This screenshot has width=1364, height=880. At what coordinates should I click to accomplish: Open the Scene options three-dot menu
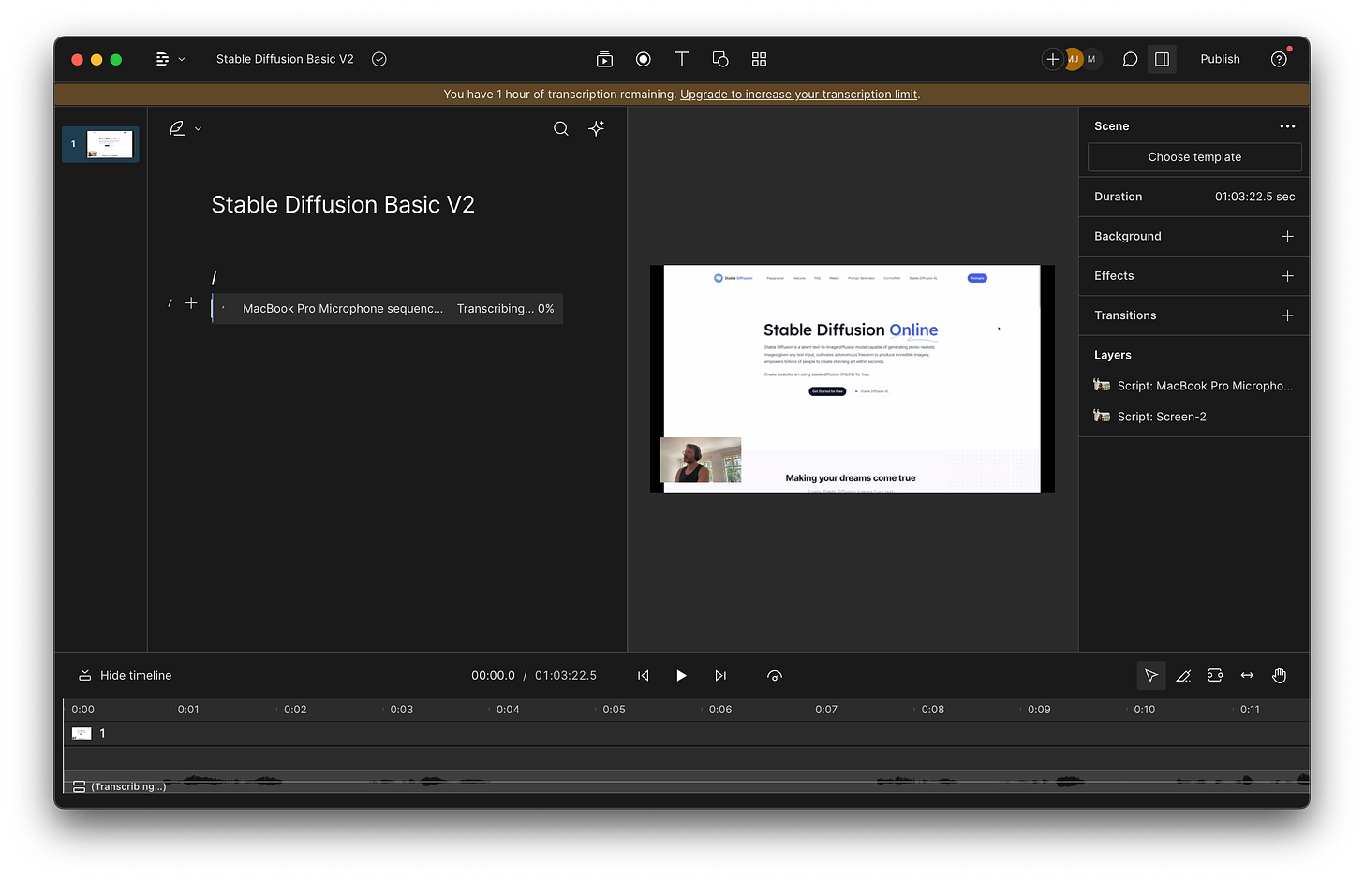pos(1287,126)
